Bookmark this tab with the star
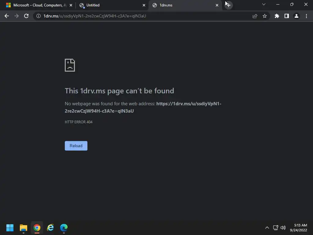The image size is (313, 235). click(x=265, y=16)
